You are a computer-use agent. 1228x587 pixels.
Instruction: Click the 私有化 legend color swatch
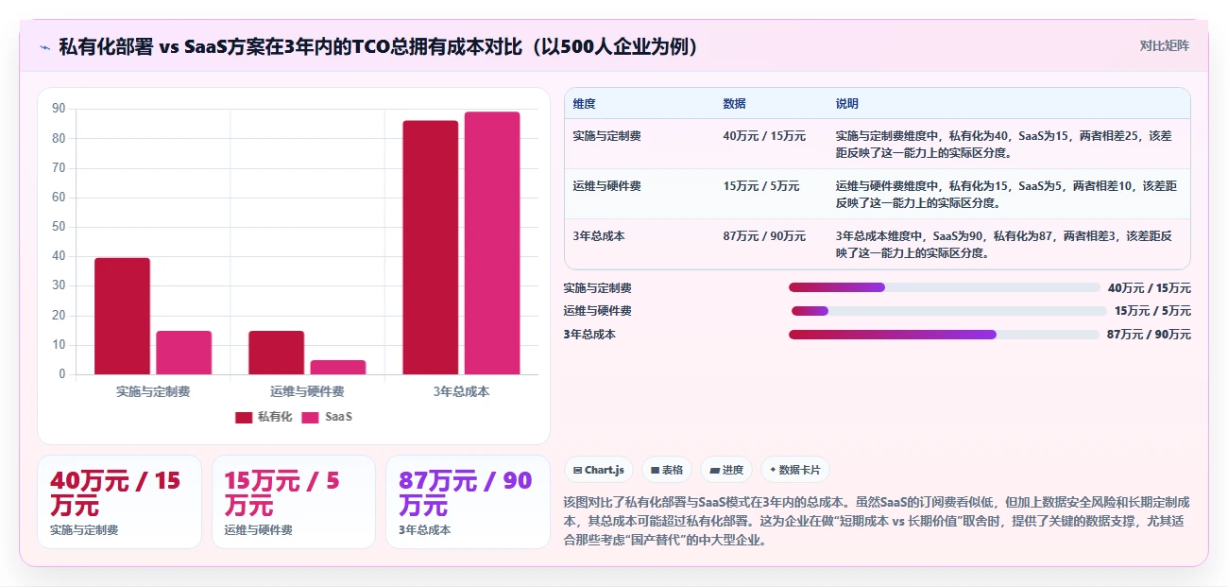coord(244,418)
